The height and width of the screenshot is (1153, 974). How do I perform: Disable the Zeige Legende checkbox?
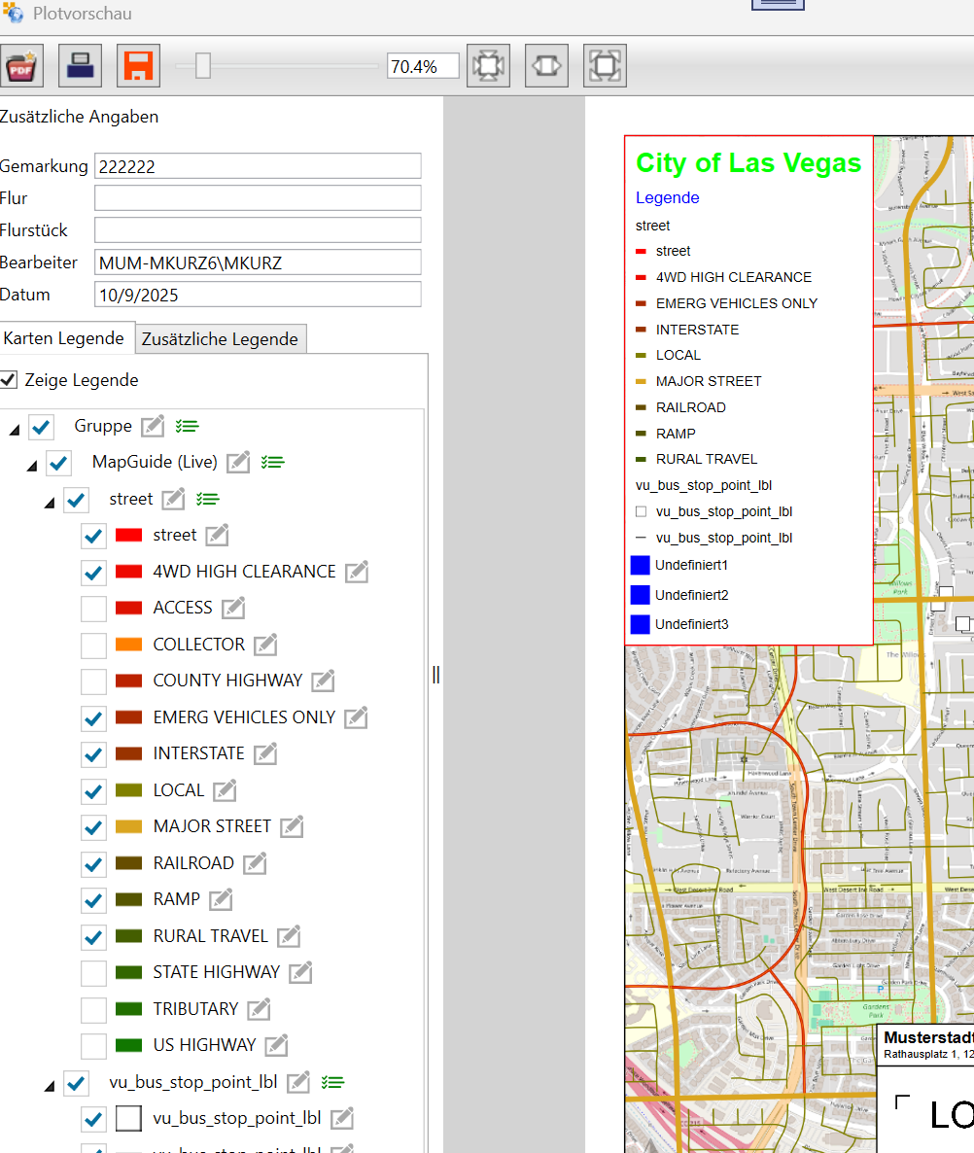(9, 380)
